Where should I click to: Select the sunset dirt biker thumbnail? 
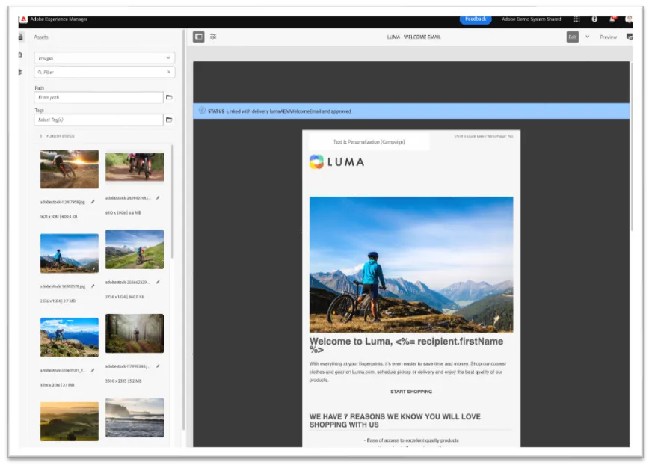(70, 169)
